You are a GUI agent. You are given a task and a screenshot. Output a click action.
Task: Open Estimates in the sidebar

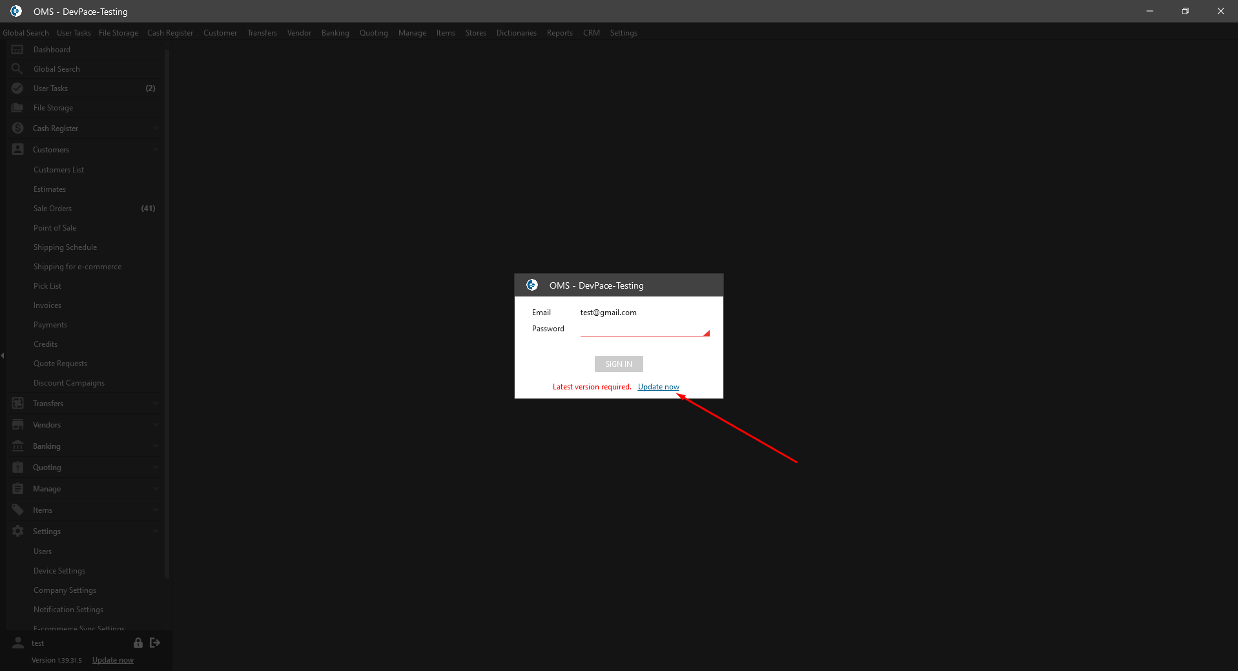50,189
